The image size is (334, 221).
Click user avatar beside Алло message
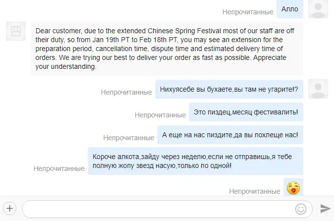(318, 9)
